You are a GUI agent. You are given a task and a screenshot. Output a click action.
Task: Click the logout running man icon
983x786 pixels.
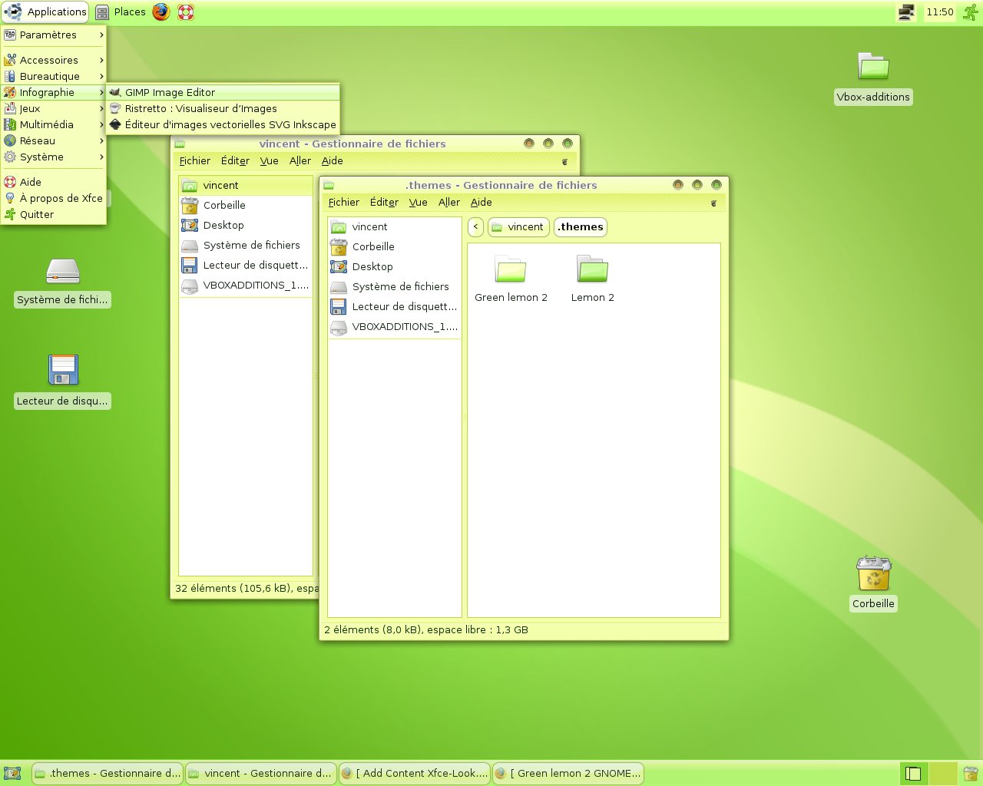point(971,12)
